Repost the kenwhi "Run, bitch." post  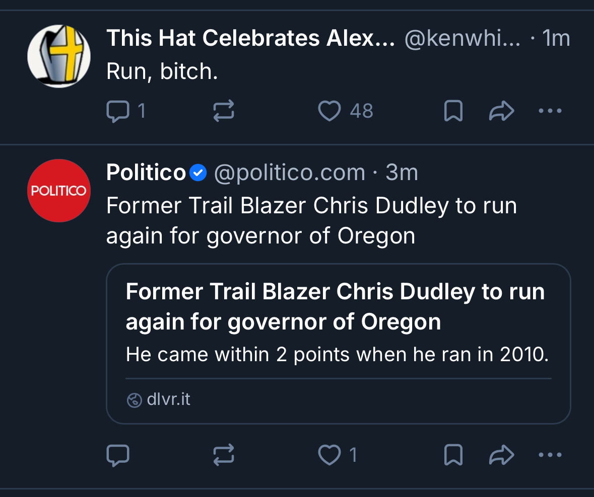224,111
